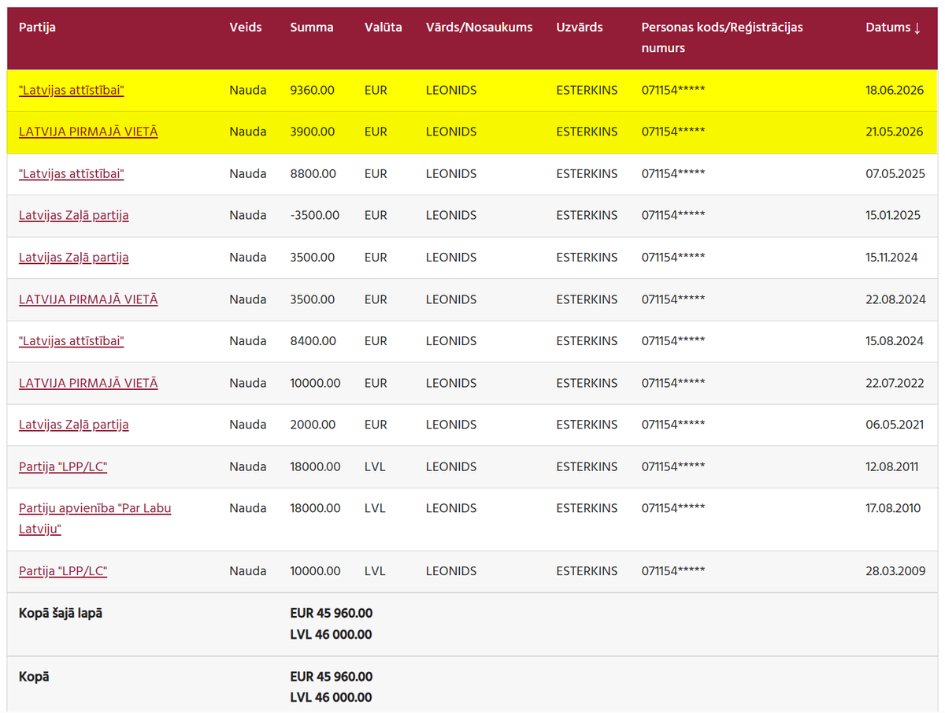Image resolution: width=945 pixels, height=713 pixels.
Task: Click the date 06.05.2021
Action: tap(895, 425)
